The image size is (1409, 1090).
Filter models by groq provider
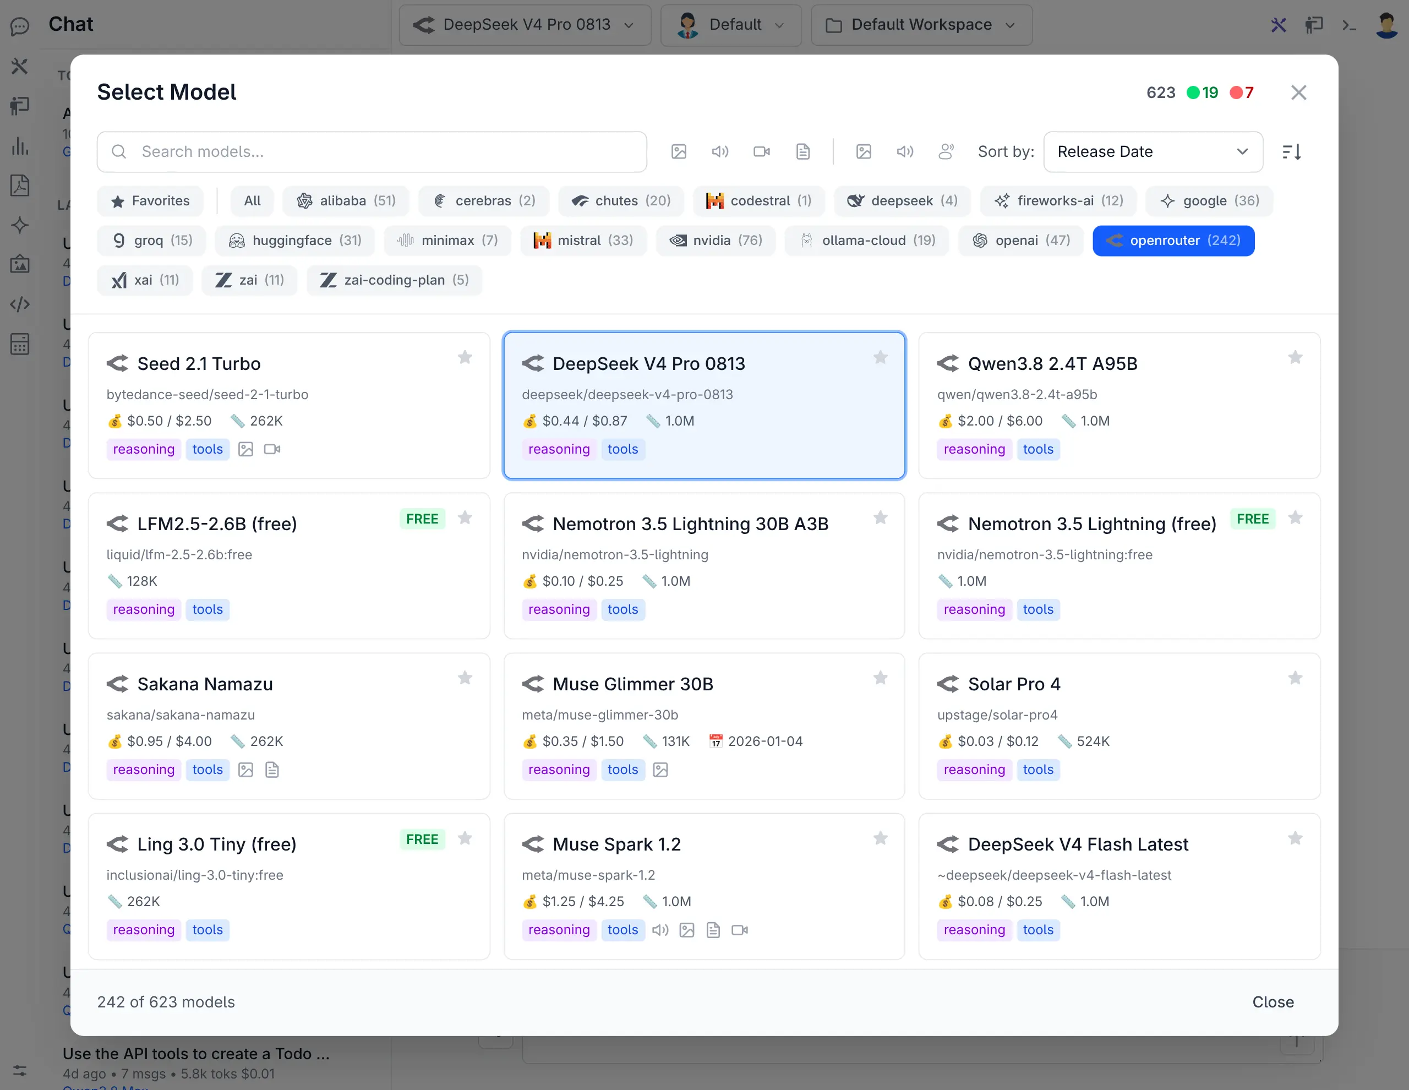pos(151,241)
